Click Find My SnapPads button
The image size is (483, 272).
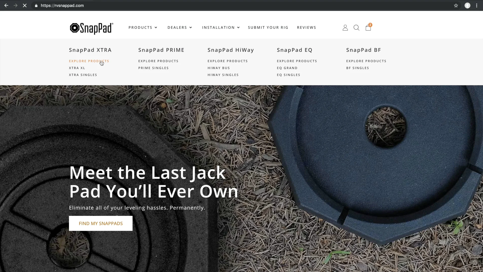pyautogui.click(x=101, y=223)
